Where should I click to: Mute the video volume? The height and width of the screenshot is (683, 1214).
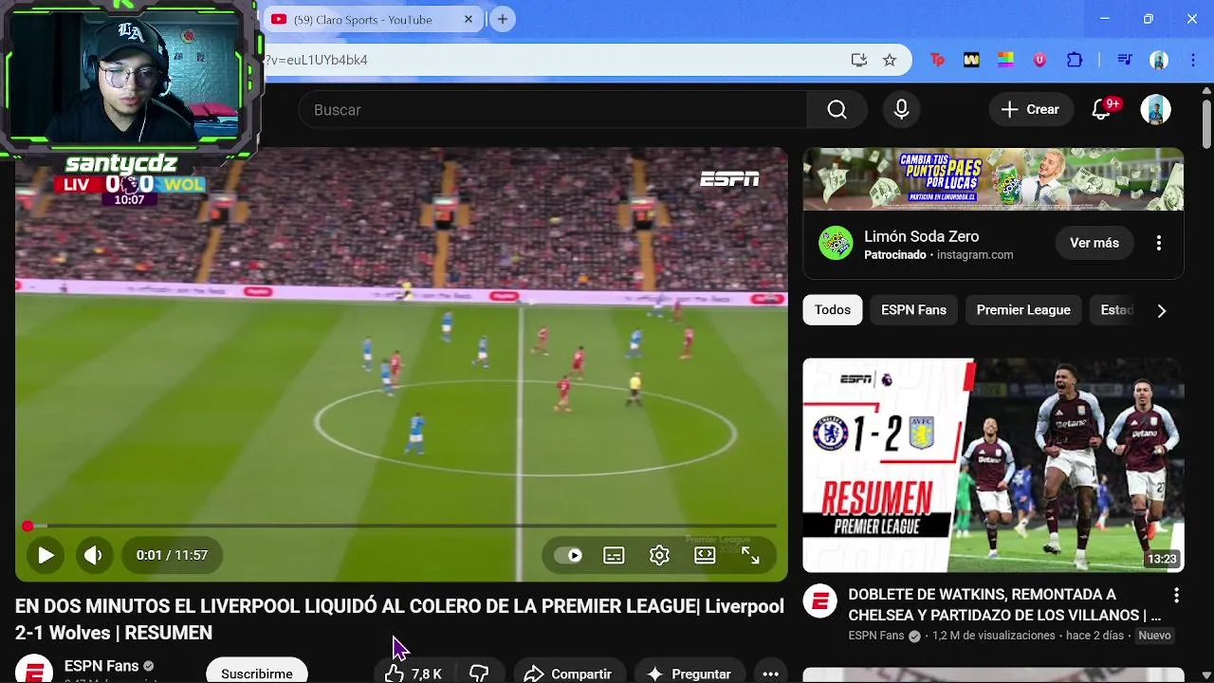point(93,555)
